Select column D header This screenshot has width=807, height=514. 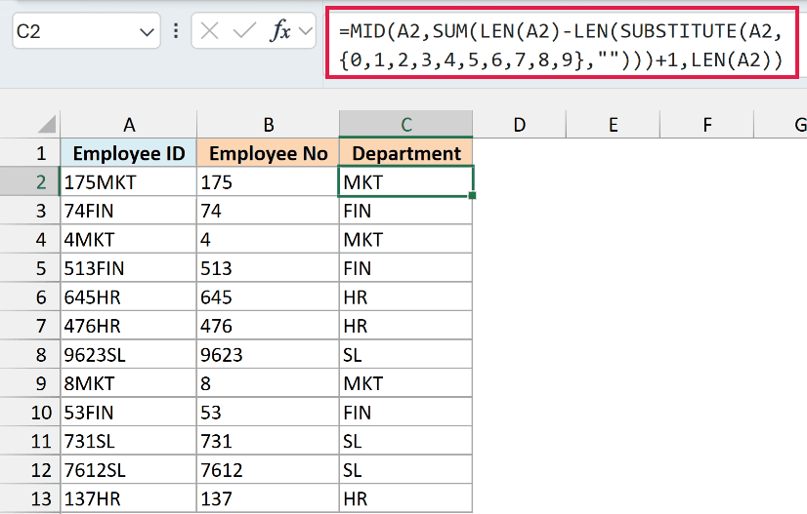[x=520, y=125]
